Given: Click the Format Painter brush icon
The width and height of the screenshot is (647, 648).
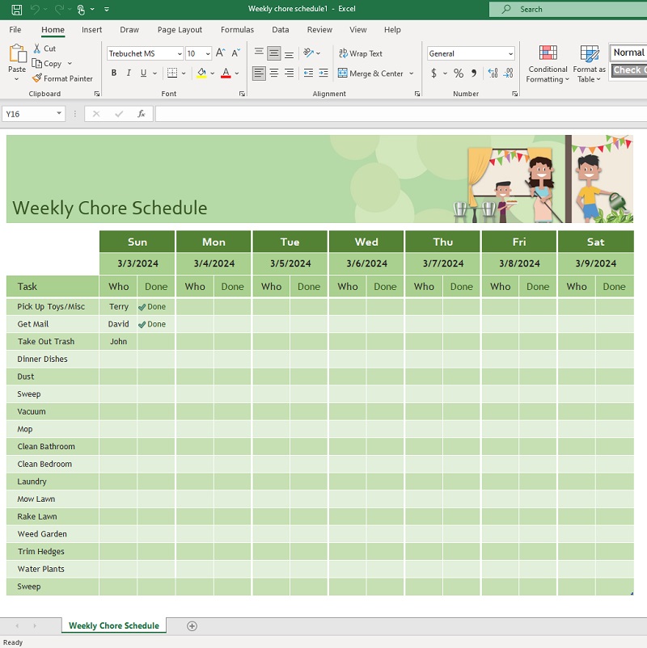Looking at the screenshot, I should (37, 78).
